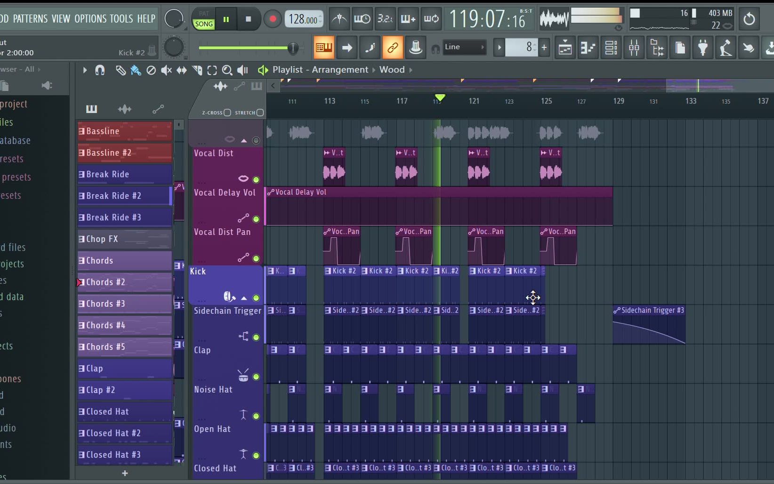Viewport: 774px width, 484px height.
Task: Select the Break Ride #3 pattern
Action: tap(125, 217)
